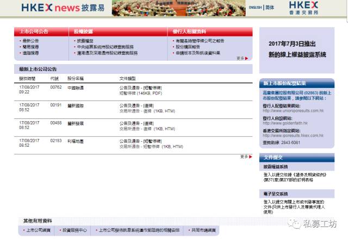Click red 更多 arrow below announcements list
The width and height of the screenshot is (348, 239).
pyautogui.click(x=251, y=157)
